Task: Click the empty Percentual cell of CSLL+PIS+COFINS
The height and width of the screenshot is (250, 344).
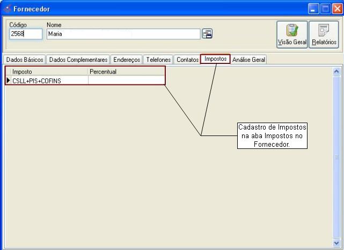Action: tap(126, 81)
